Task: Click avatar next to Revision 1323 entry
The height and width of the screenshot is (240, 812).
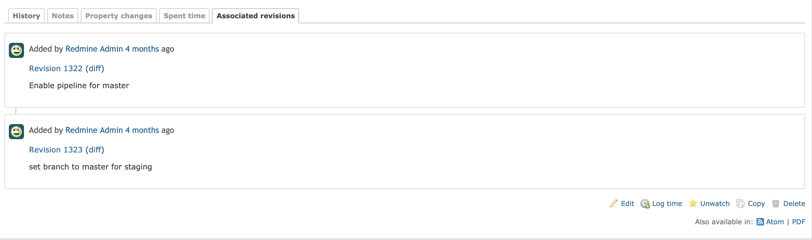Action: point(16,132)
